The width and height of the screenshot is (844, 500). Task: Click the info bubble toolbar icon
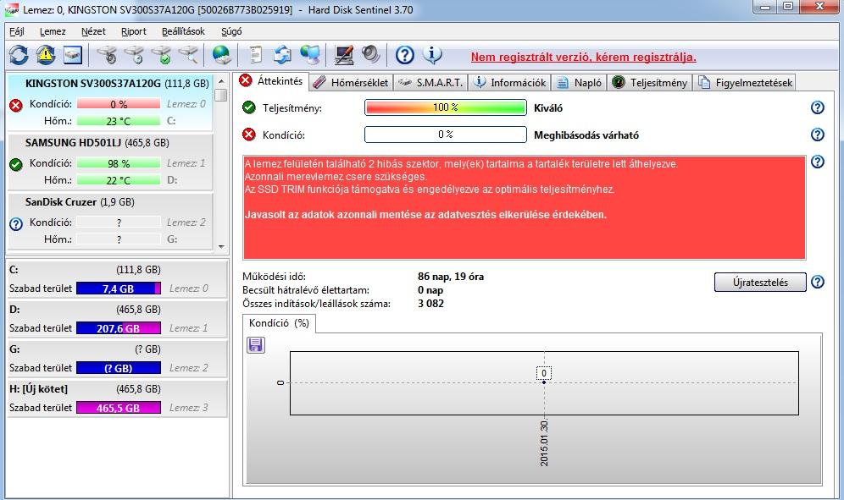[432, 55]
